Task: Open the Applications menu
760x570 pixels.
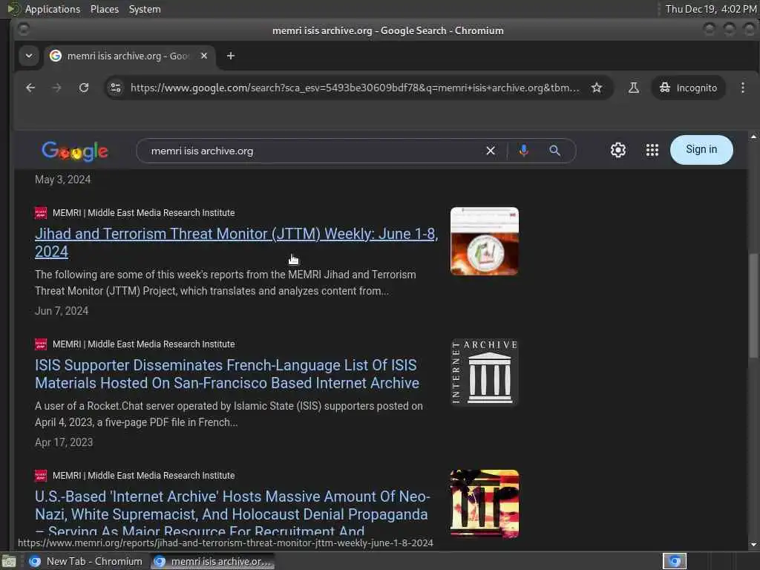Action: [53, 9]
